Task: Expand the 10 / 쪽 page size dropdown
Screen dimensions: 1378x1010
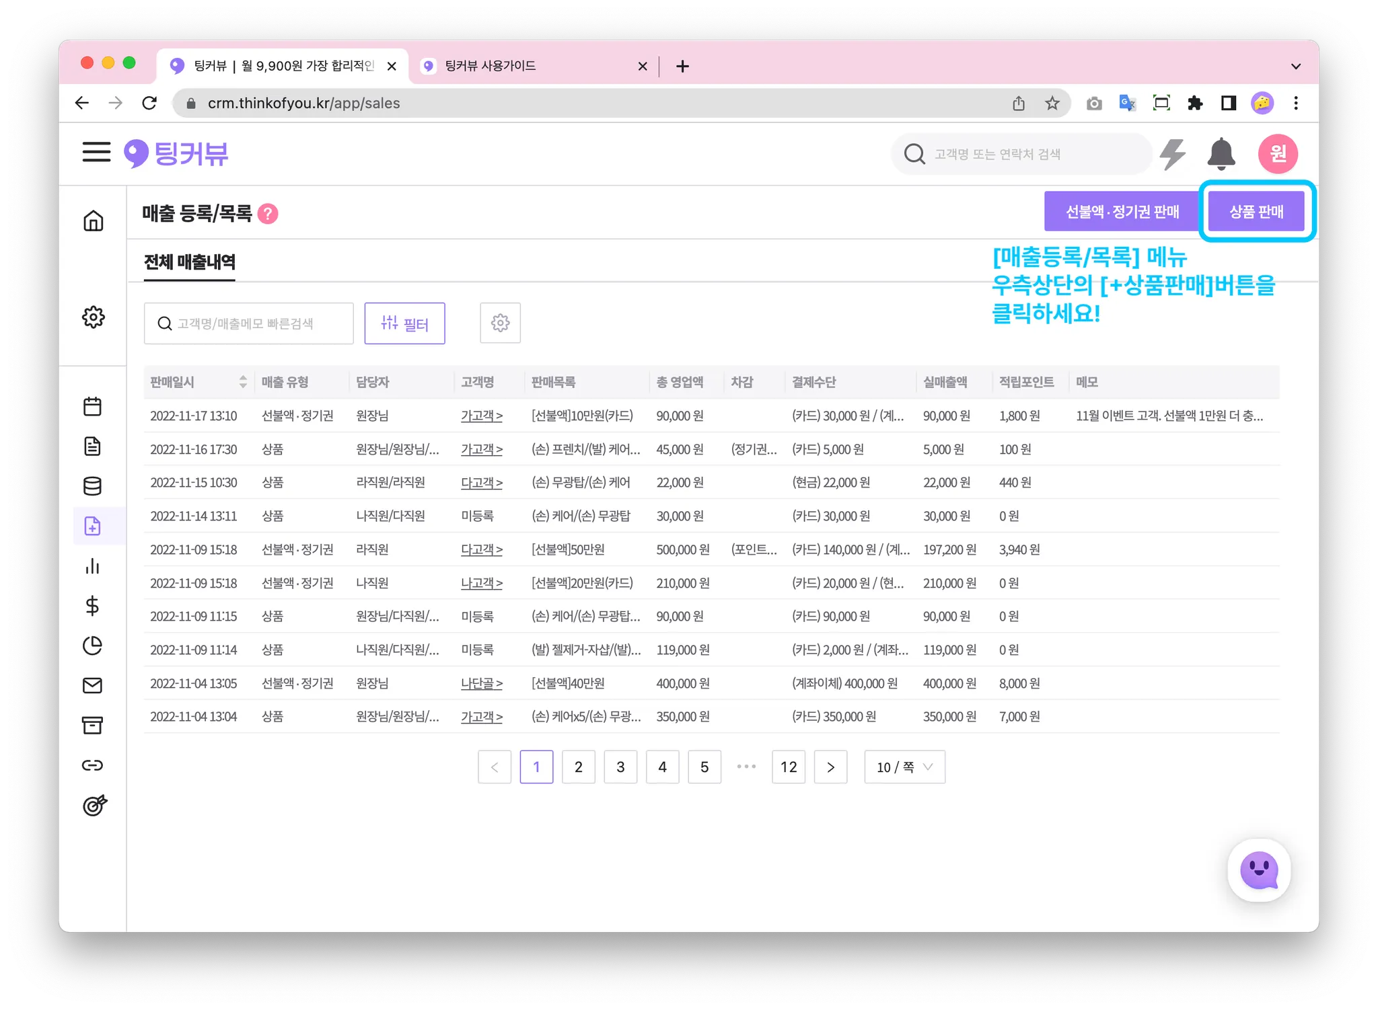Action: pyautogui.click(x=904, y=767)
